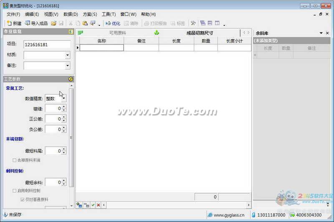Click the 工艺参数 gear settings icon
The height and width of the screenshot is (222, 334).
[71, 79]
